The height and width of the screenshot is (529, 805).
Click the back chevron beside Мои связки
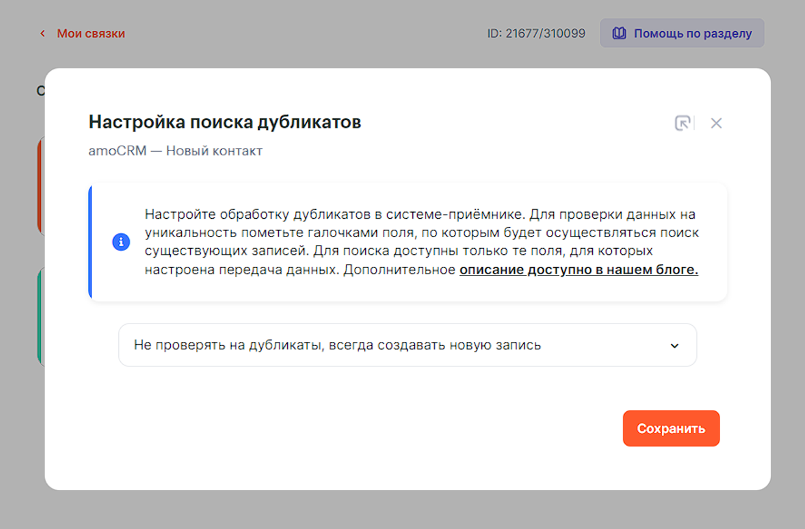[43, 34]
